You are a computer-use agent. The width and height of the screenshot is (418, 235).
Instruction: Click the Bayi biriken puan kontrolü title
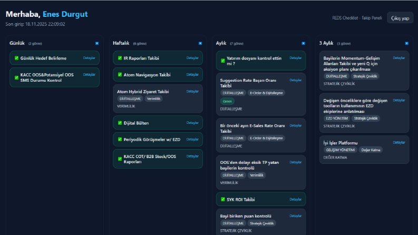pos(246,216)
